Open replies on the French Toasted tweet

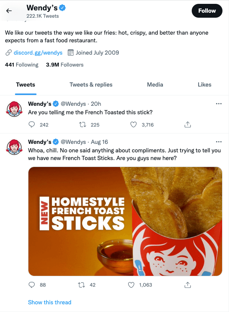click(32, 125)
